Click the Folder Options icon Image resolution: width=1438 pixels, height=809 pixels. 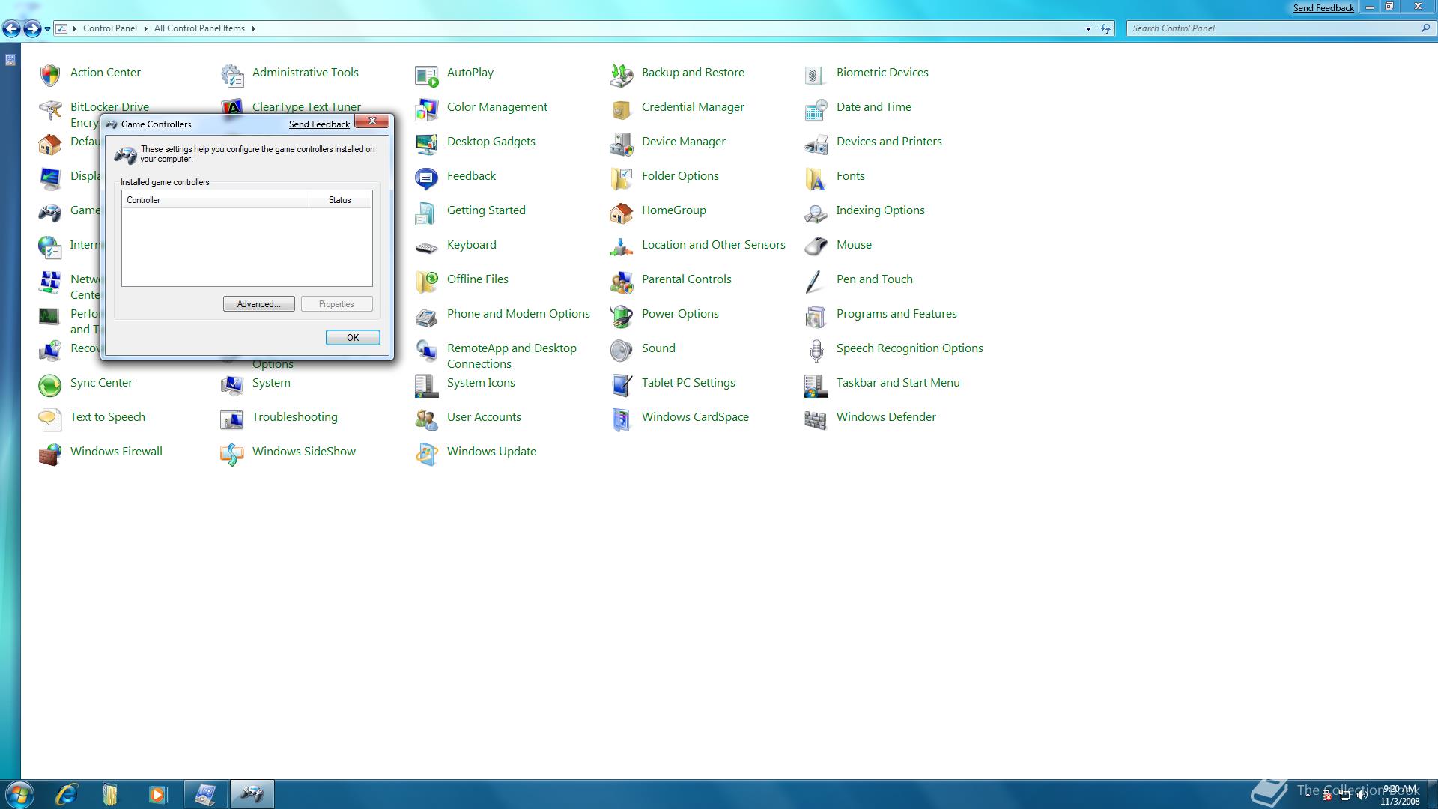(622, 178)
